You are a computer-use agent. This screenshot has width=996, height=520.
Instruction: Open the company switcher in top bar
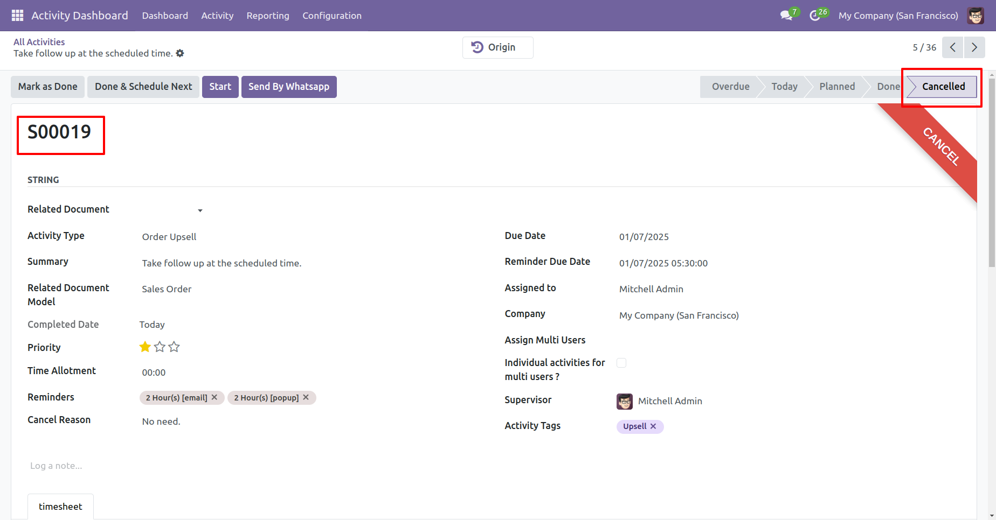pyautogui.click(x=898, y=16)
